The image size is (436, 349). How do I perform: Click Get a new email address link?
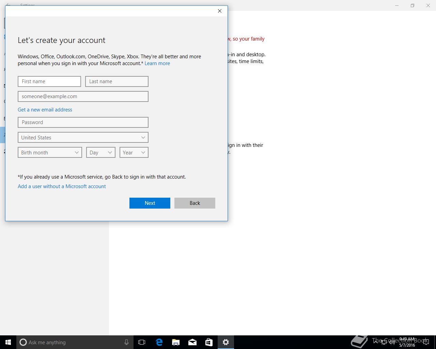click(45, 110)
